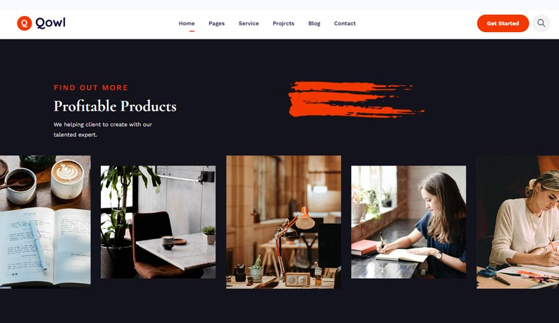
Task: Click the Qowl brand name text
Action: [50, 23]
